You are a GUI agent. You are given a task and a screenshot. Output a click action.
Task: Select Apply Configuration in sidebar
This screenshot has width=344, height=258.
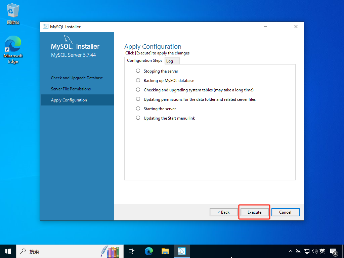click(69, 100)
